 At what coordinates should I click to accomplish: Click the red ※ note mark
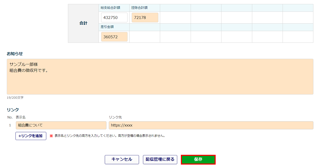51,136
